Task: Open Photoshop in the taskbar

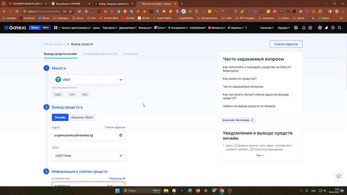Action: point(182,191)
